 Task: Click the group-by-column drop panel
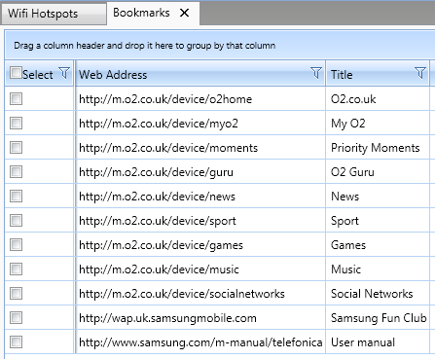(x=220, y=45)
